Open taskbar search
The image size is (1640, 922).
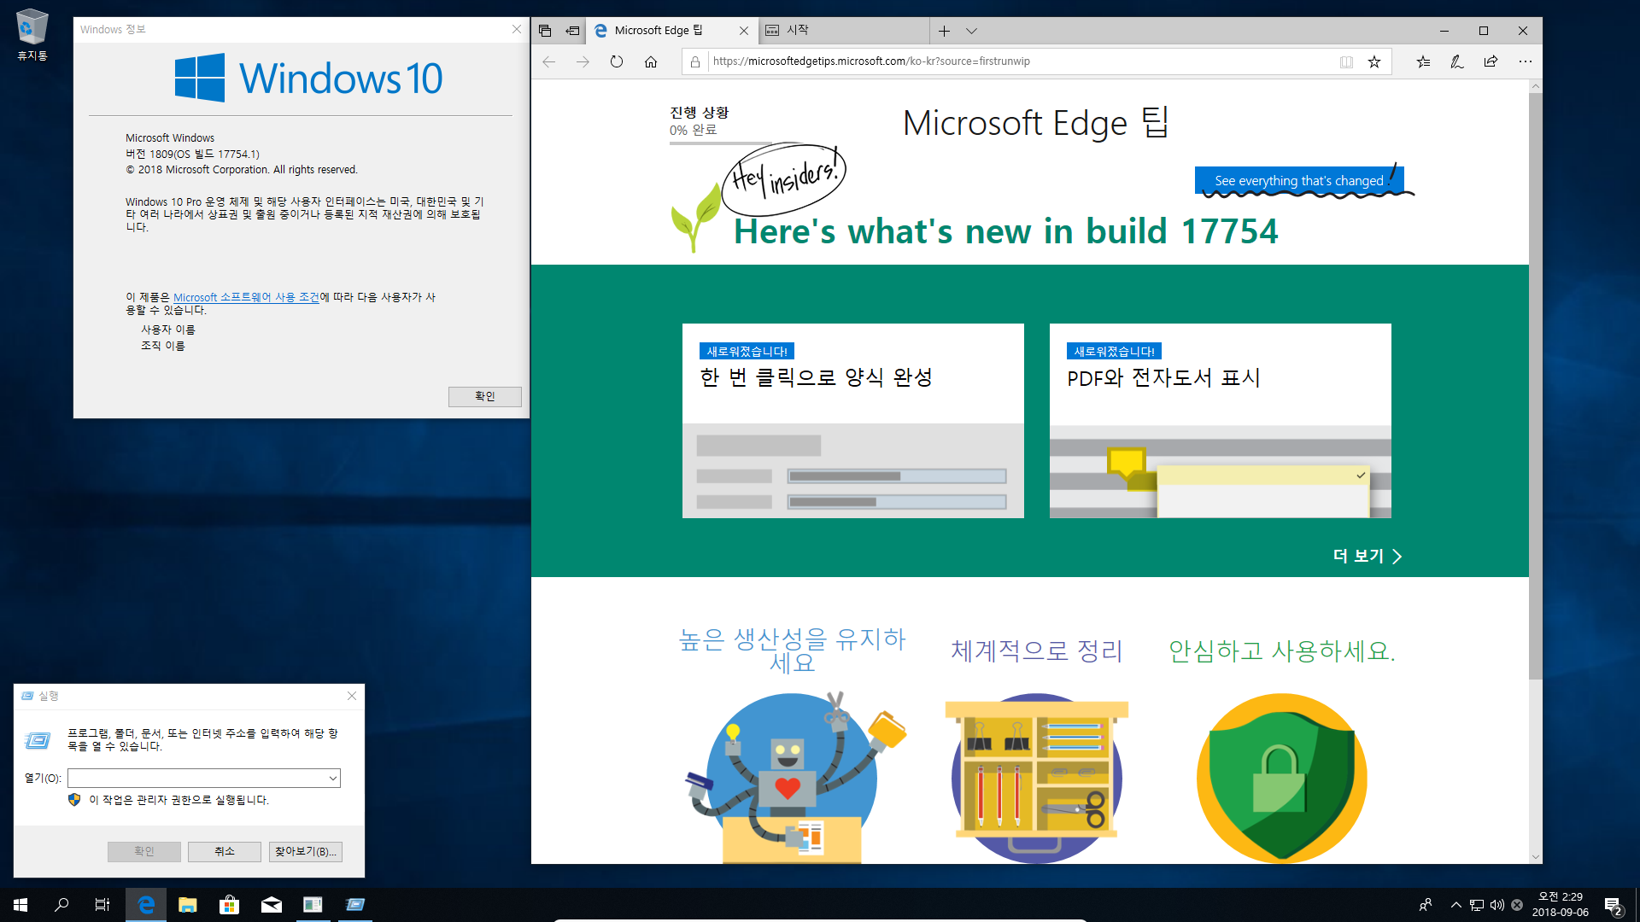point(61,905)
